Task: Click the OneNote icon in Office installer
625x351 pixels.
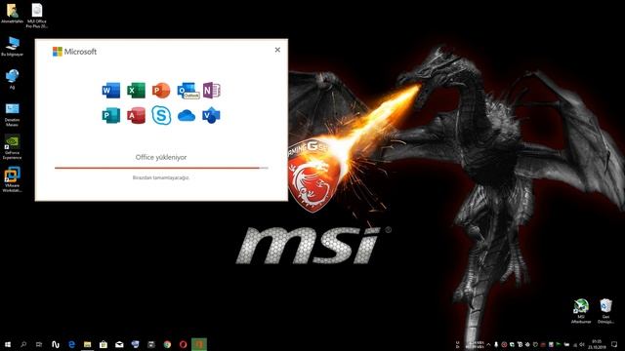Action: coord(211,91)
